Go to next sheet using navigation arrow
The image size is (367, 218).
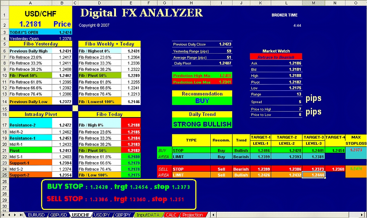[x=15, y=215]
